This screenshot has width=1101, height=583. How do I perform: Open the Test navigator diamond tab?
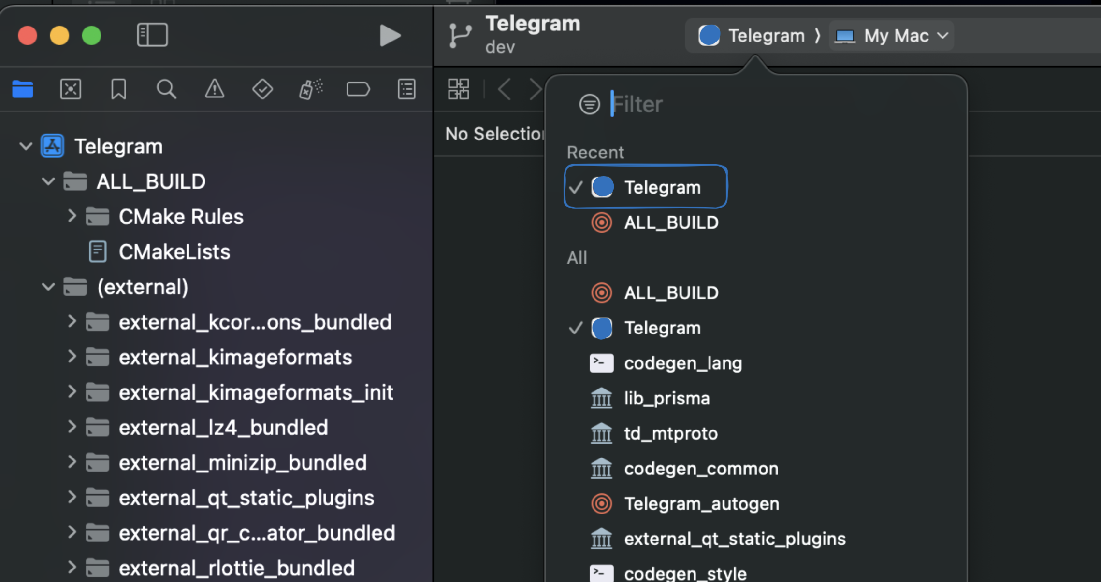pyautogui.click(x=262, y=89)
